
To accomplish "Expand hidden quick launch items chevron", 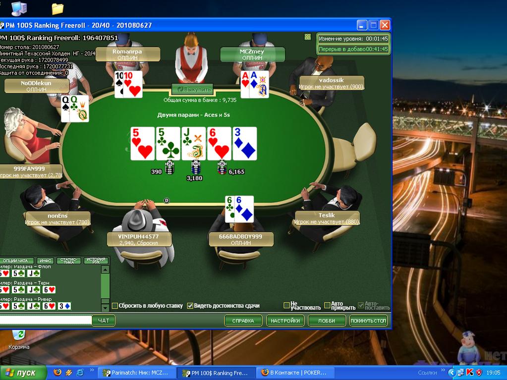I will [x=92, y=371].
